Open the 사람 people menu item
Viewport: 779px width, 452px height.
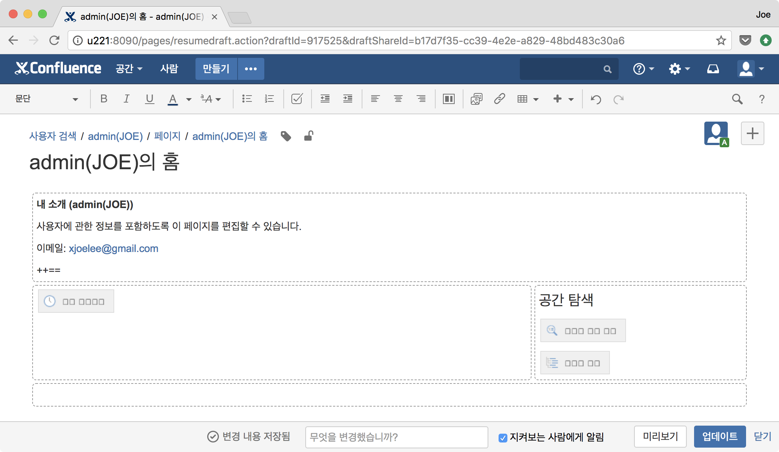coord(169,69)
